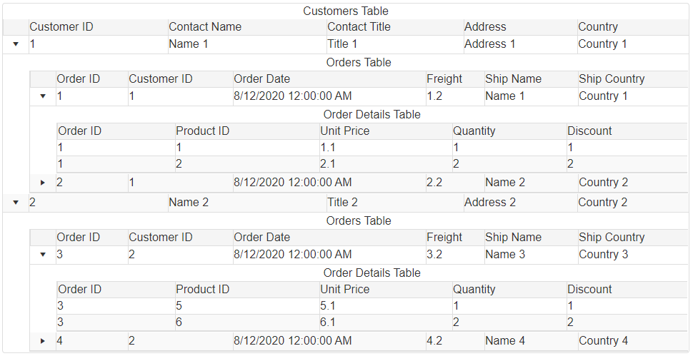
Task: Select the Country 2 customer cell
Action: 603,203
